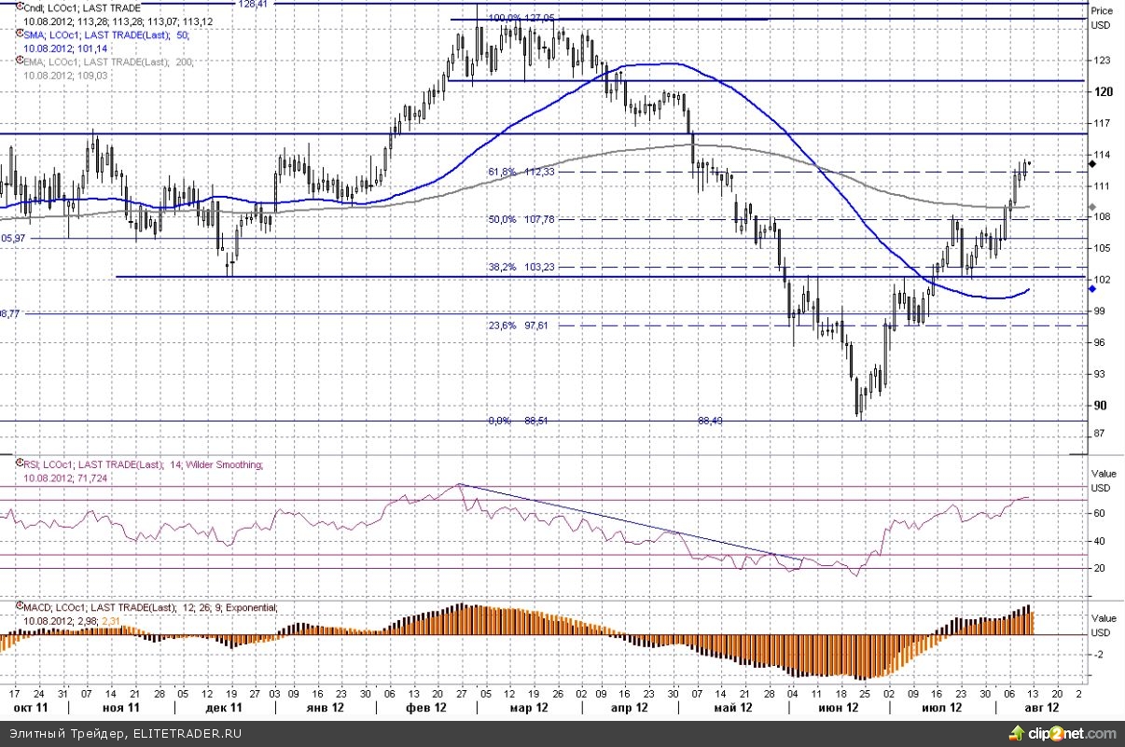Image resolution: width=1125 pixels, height=747 pixels.
Task: Click the icon beside the MACD legend
Action: coord(19,607)
